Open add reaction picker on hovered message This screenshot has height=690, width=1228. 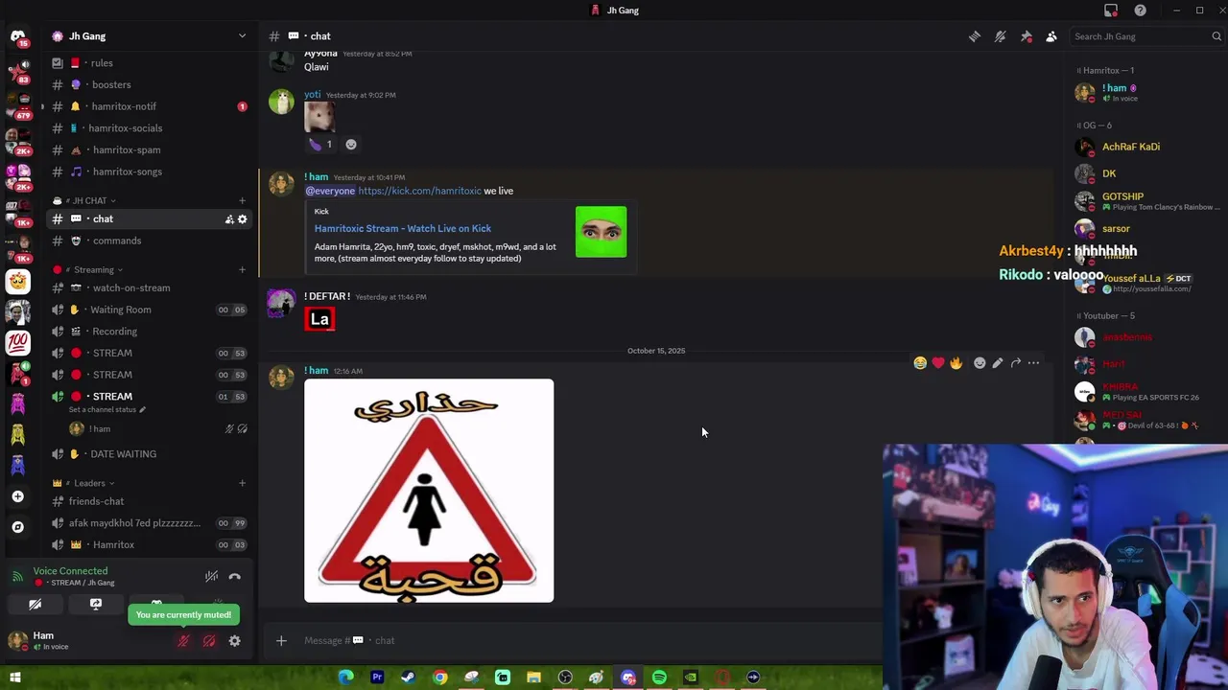(x=980, y=363)
